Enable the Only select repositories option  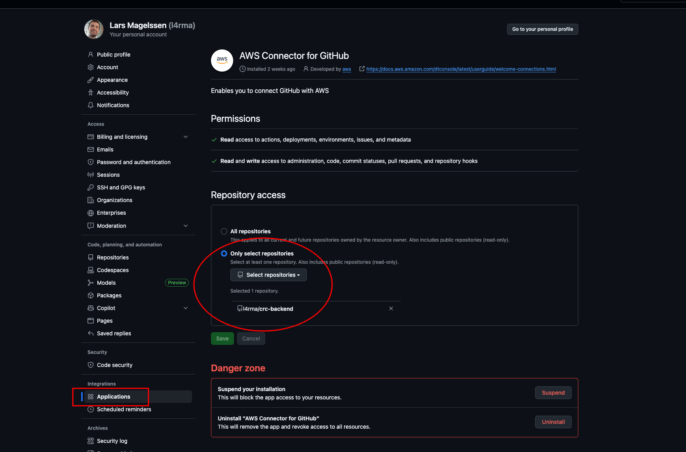(x=224, y=253)
